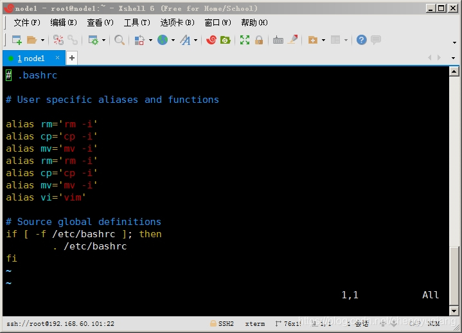462x333 pixels.
Task: Open the key mapping keyboard icon
Action: (278, 40)
